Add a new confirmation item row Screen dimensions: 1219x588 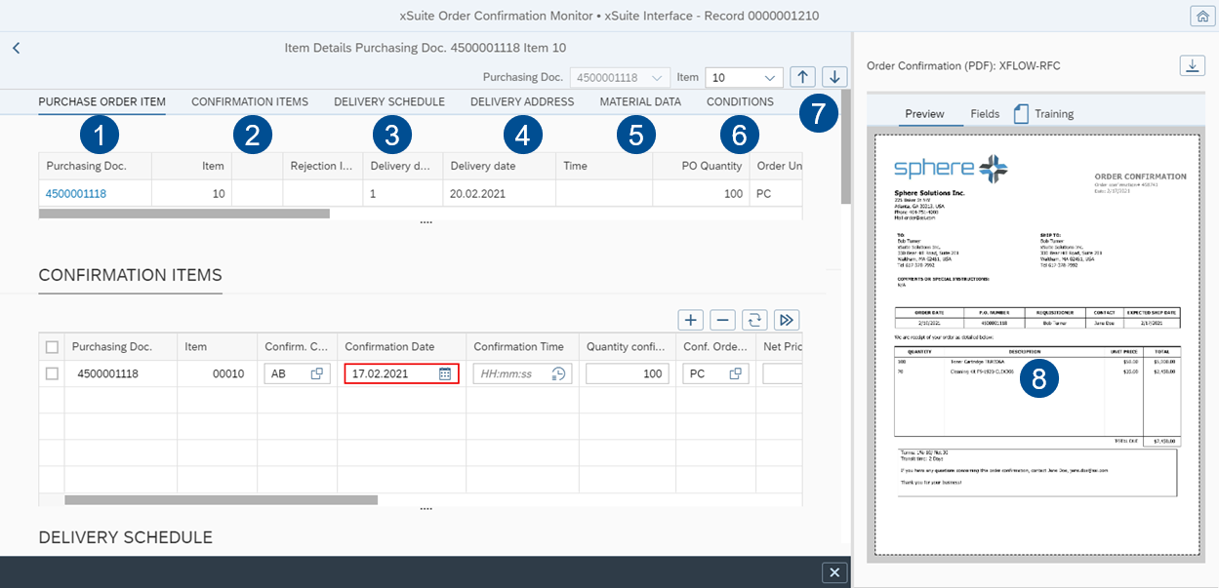coord(690,319)
